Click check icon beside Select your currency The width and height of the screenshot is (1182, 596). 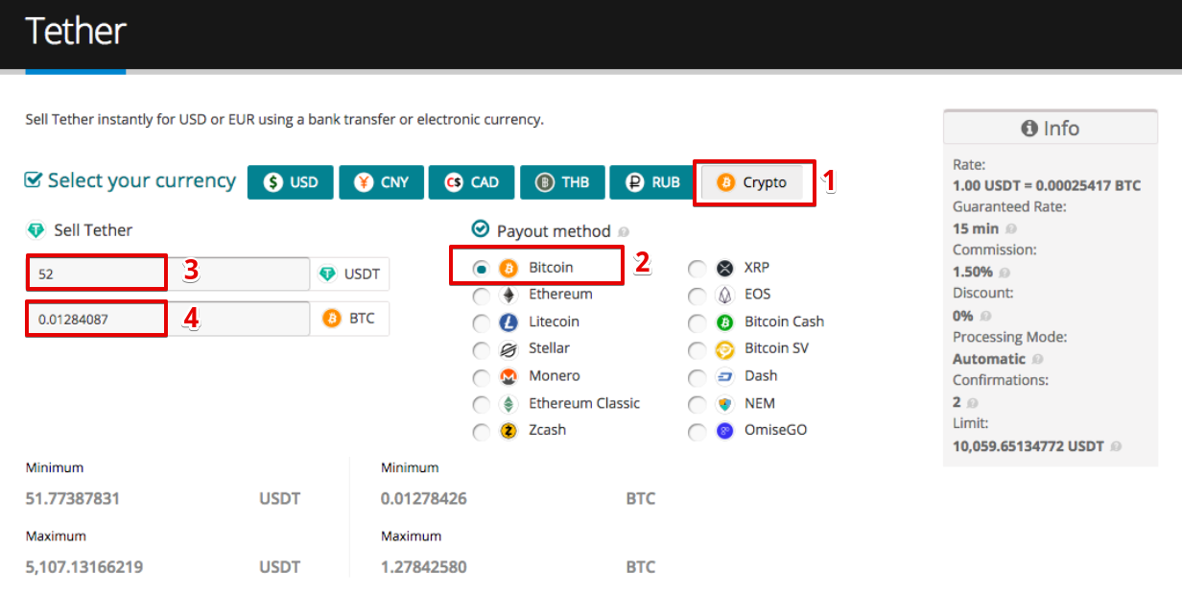point(34,180)
